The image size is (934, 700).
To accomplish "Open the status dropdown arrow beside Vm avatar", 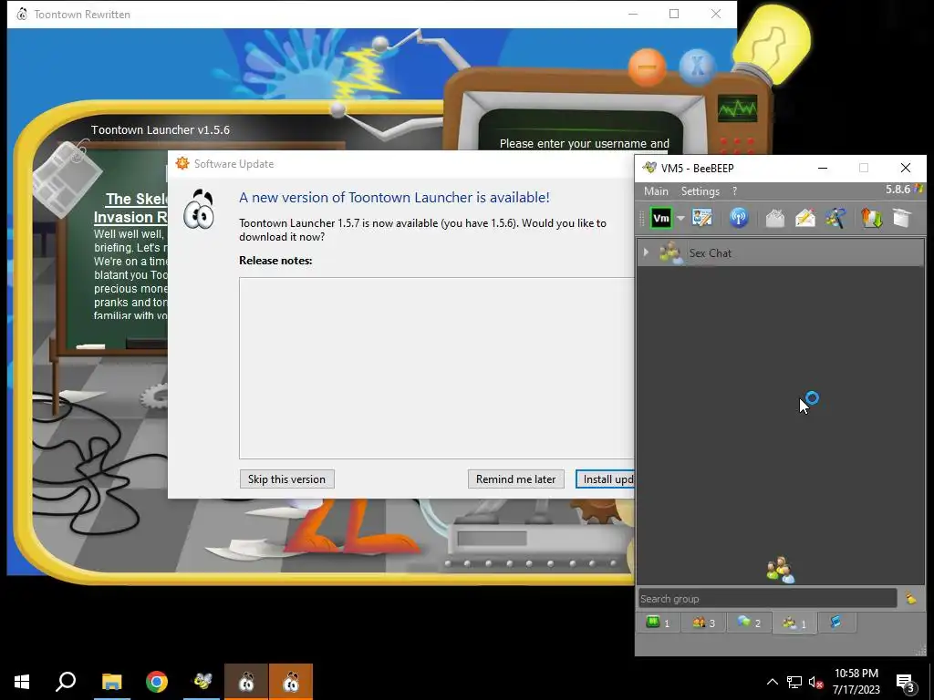I will pyautogui.click(x=680, y=219).
